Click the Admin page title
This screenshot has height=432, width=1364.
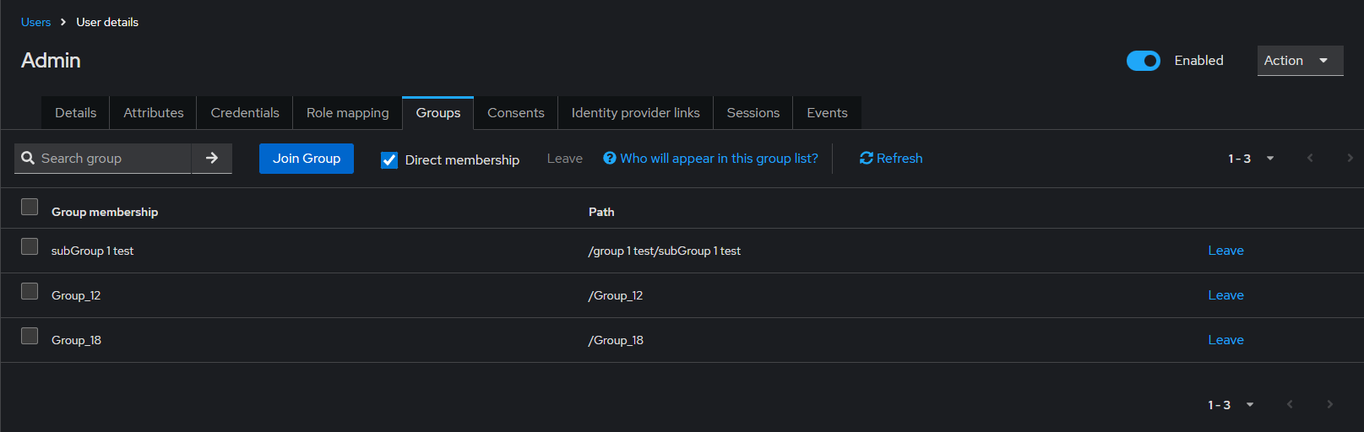[51, 61]
